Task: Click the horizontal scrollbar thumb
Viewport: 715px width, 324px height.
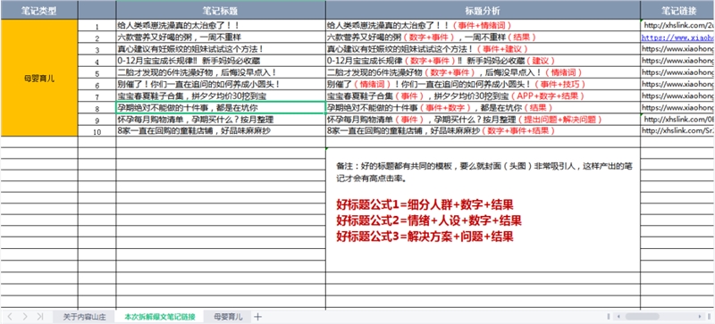Action: click(x=642, y=316)
